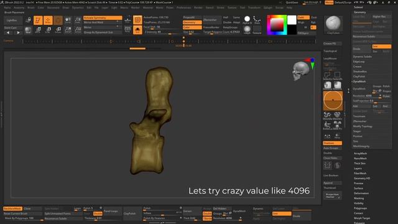Open the Alpha Off selector

point(247,20)
